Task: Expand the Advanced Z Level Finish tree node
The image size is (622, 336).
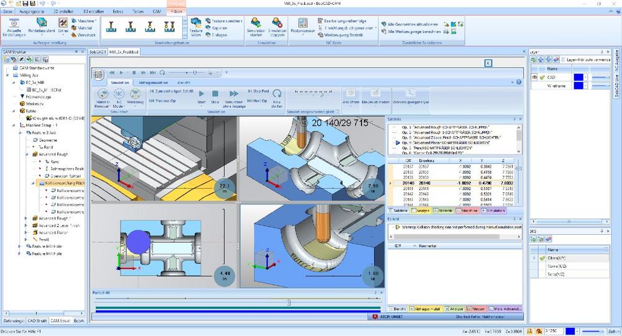Action: click(x=26, y=225)
